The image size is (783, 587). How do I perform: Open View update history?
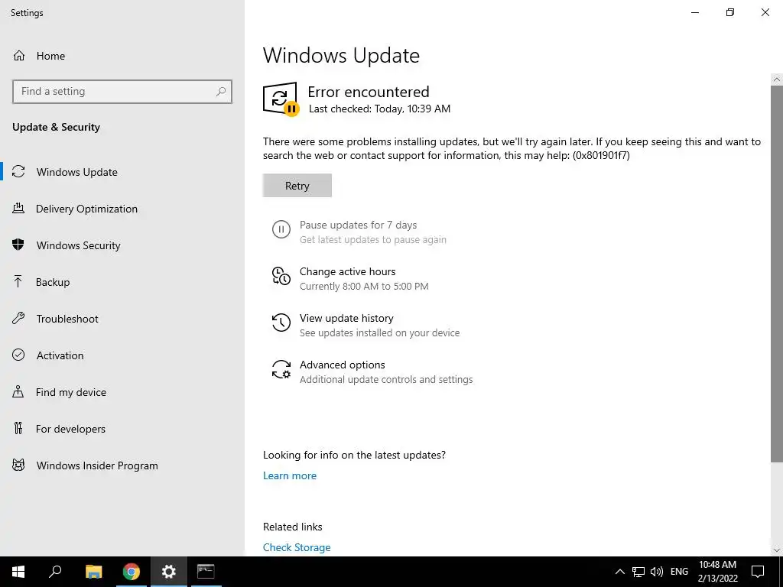coord(346,318)
